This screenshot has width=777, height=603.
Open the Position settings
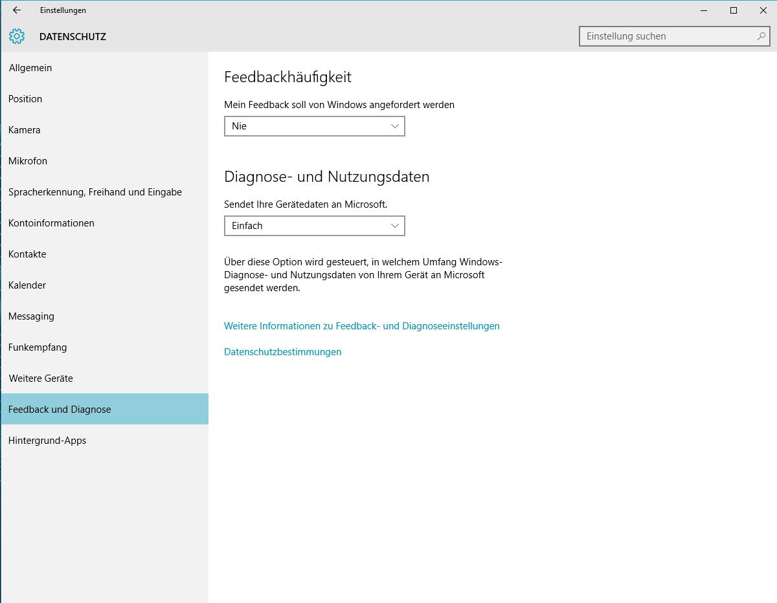click(104, 99)
